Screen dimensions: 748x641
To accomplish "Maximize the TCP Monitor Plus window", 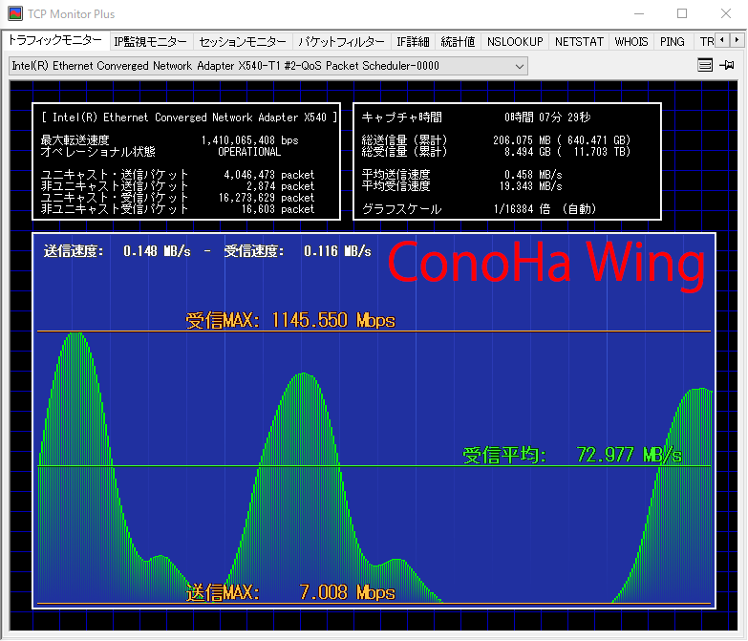I will pyautogui.click(x=682, y=14).
